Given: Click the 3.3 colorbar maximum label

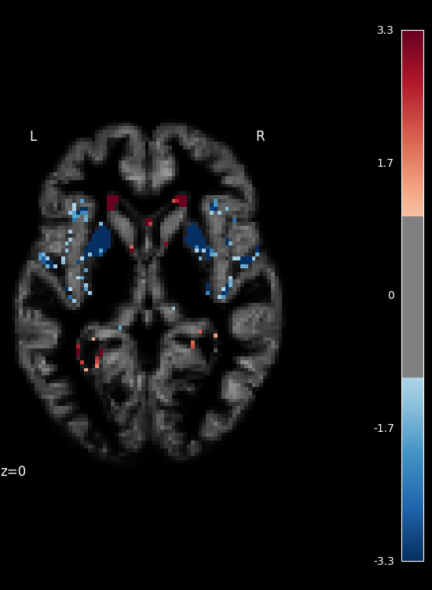Looking at the screenshot, I should point(385,30).
